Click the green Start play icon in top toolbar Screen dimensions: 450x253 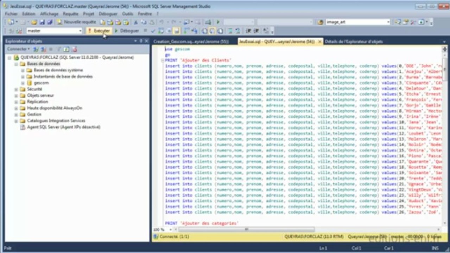click(x=218, y=22)
